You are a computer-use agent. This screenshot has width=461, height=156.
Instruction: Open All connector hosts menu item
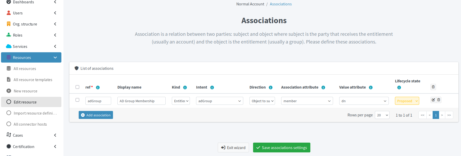(31, 124)
